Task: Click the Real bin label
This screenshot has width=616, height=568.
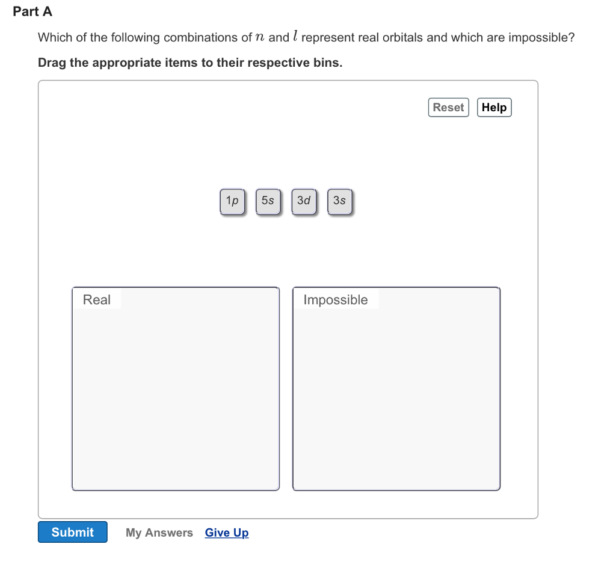Action: [97, 299]
